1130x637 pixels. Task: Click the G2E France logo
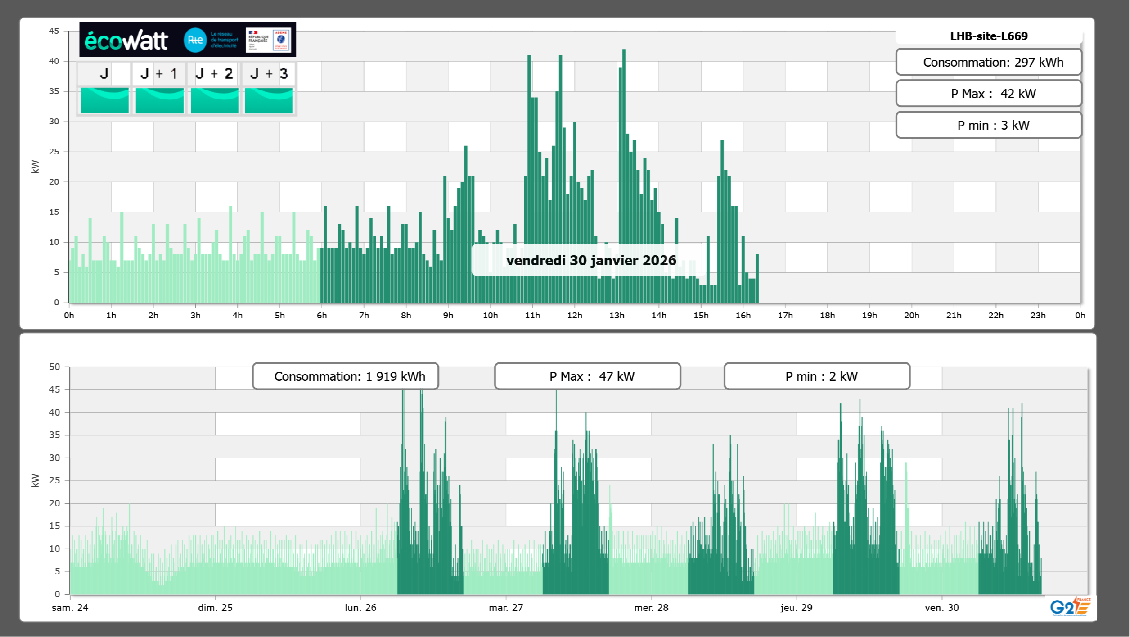[1070, 607]
